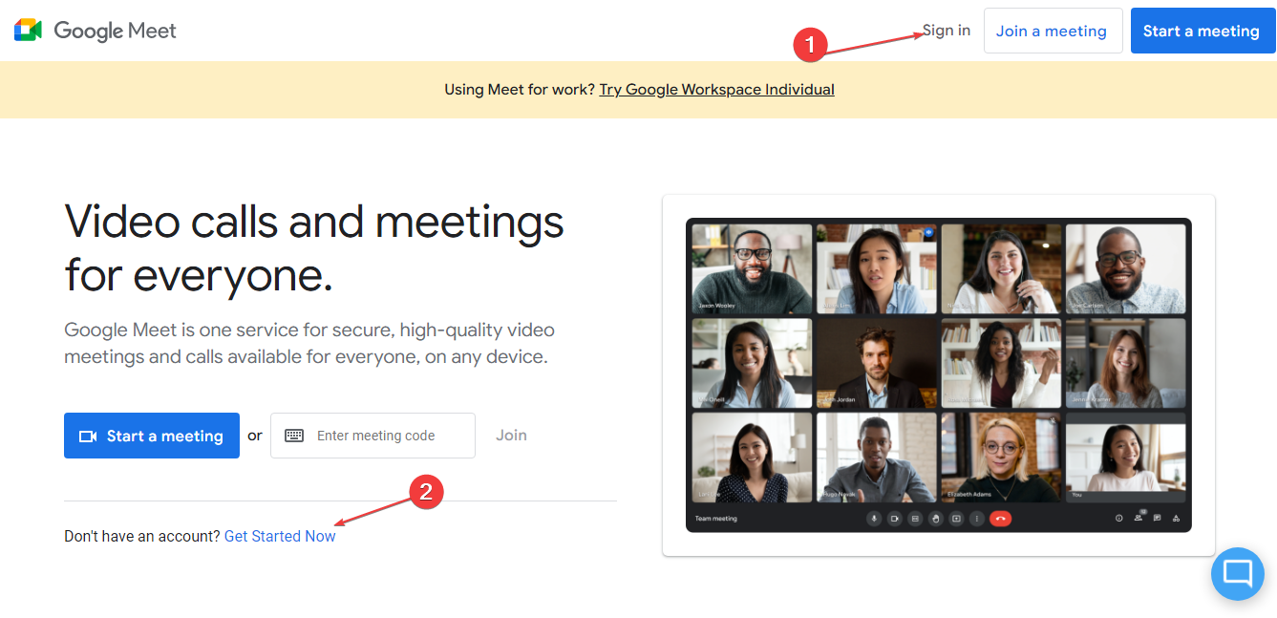This screenshot has width=1277, height=618.
Task: Start a meeting from the header
Action: 1203,30
